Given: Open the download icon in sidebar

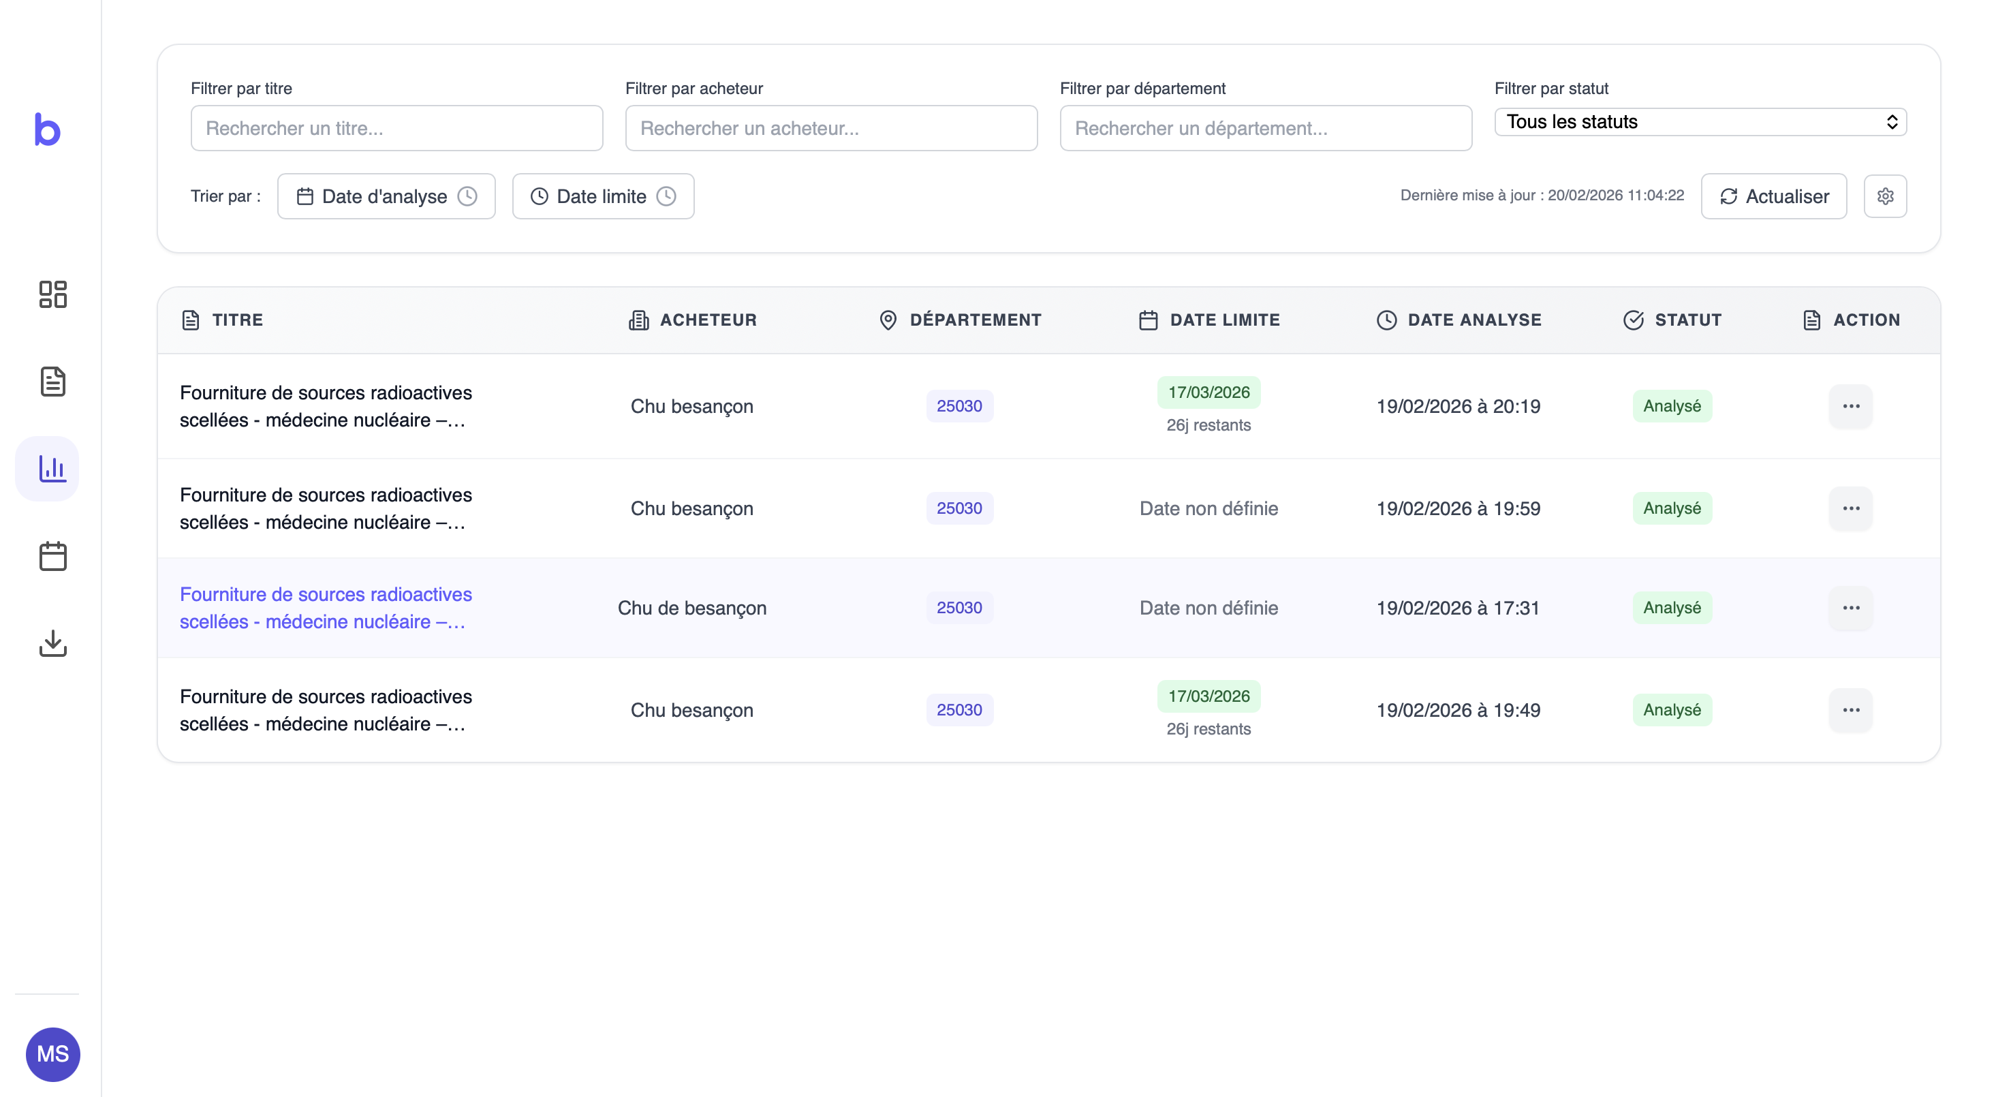Looking at the screenshot, I should pyautogui.click(x=52, y=643).
